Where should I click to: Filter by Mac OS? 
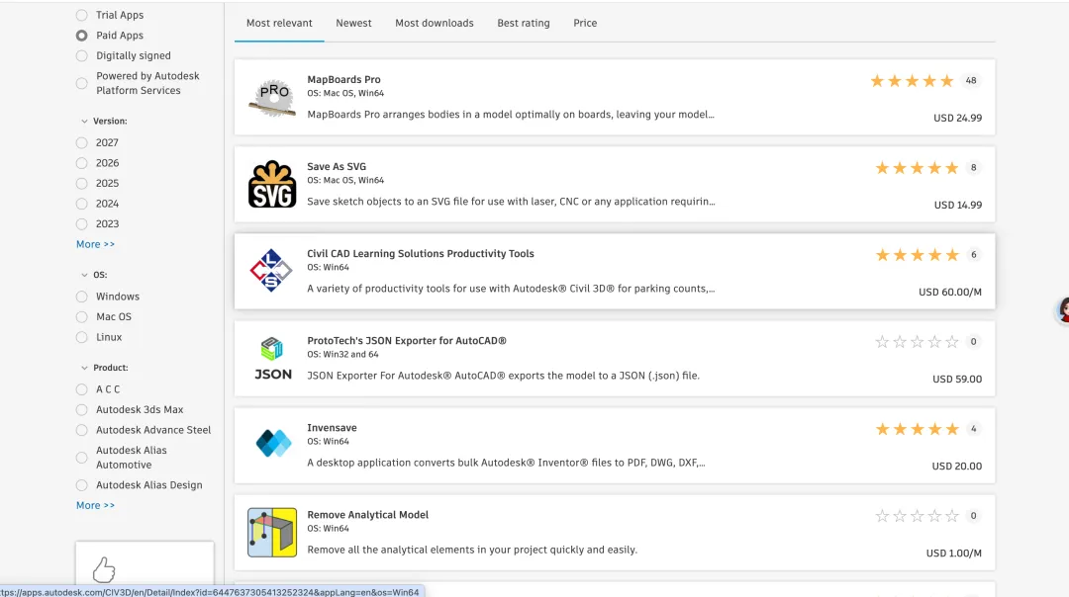point(82,317)
